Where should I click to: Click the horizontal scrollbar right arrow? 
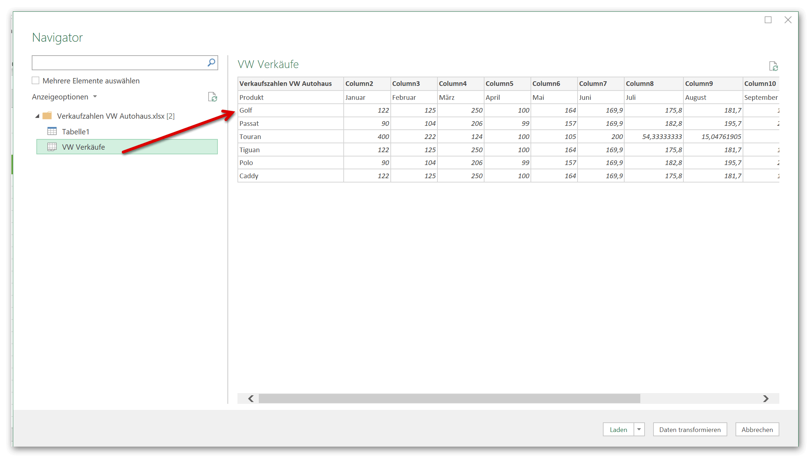tap(766, 398)
